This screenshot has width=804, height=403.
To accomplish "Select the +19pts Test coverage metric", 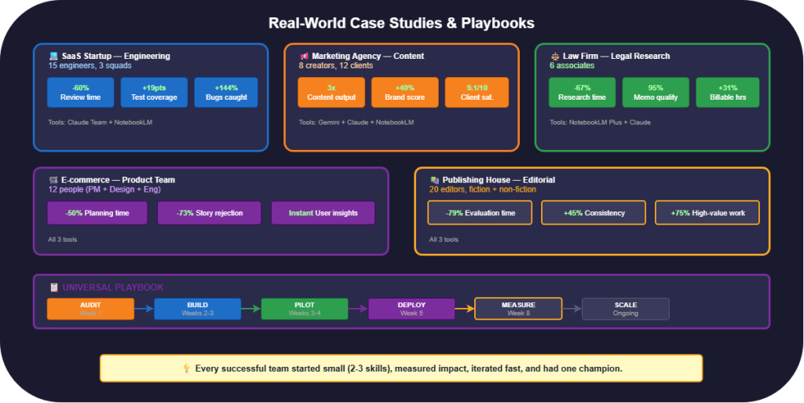I will (x=154, y=92).
